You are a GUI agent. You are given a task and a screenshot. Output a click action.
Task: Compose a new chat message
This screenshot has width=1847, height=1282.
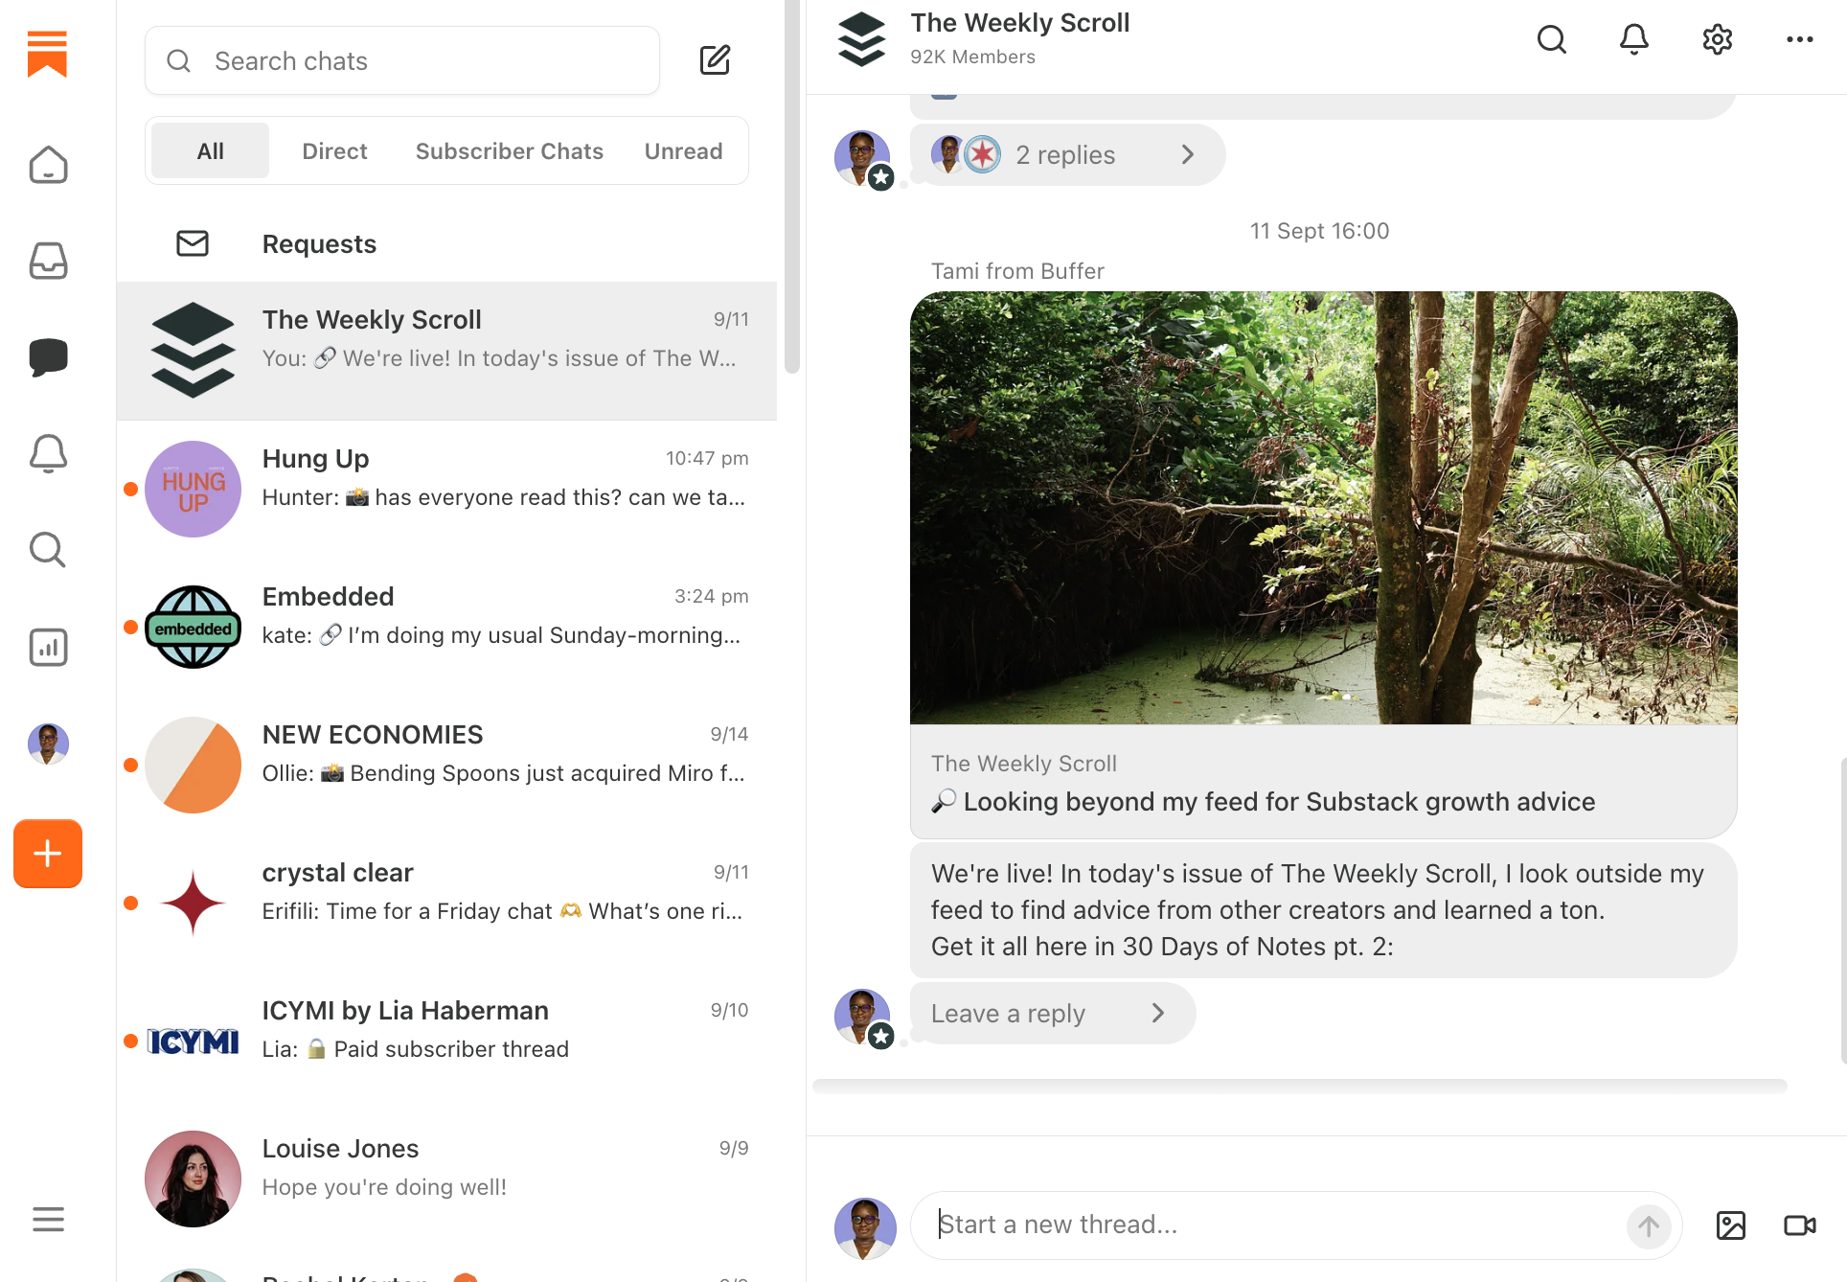click(715, 60)
